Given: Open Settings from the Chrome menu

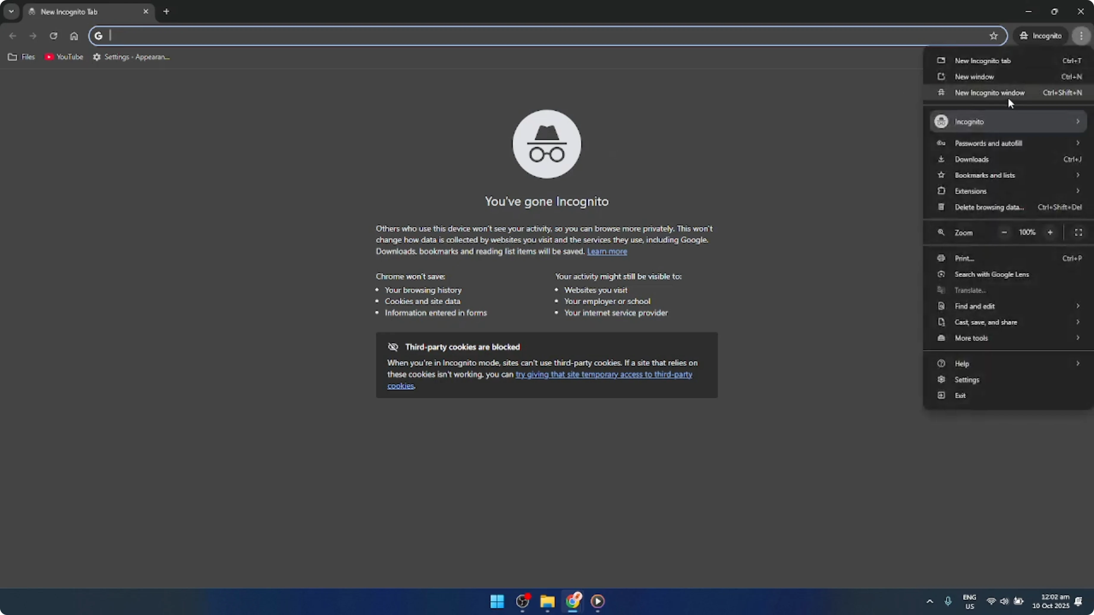Looking at the screenshot, I should tap(967, 379).
